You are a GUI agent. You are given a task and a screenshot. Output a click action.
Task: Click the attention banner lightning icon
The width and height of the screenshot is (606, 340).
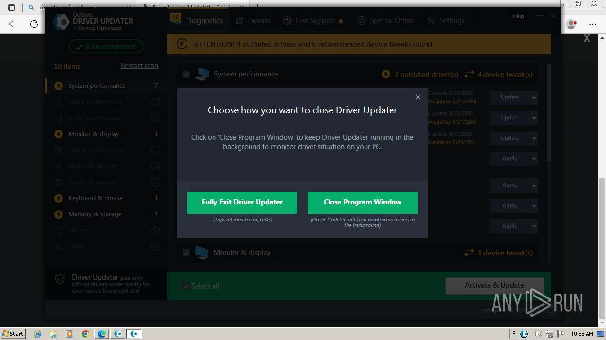pos(182,44)
